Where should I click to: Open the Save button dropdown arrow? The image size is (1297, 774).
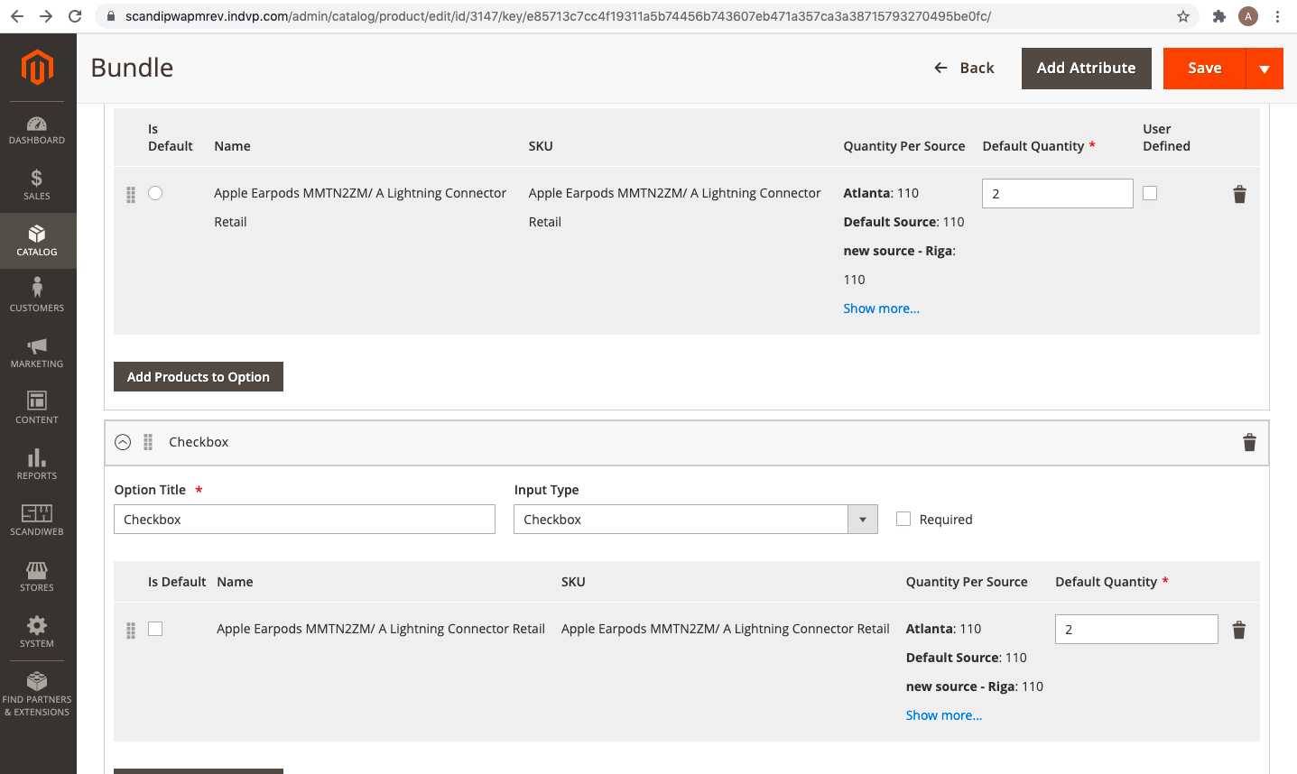[x=1265, y=69]
